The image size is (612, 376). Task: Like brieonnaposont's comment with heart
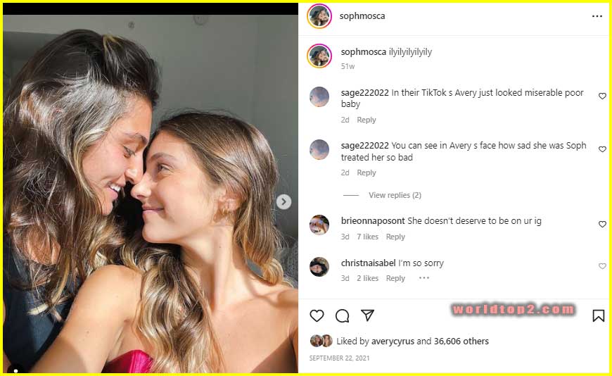pyautogui.click(x=602, y=225)
